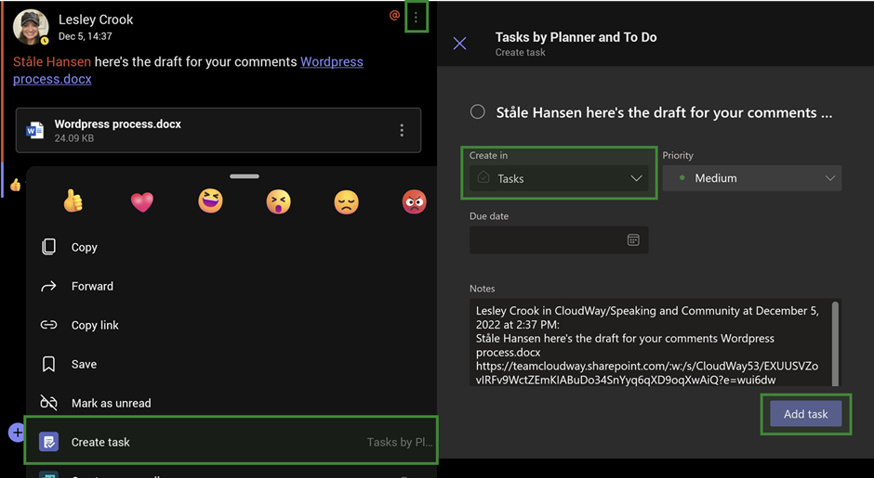874x478 pixels.
Task: React with surprised emoji
Action: point(279,201)
